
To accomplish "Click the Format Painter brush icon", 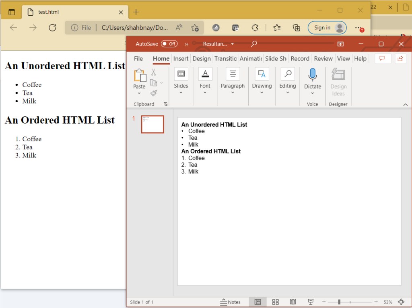I will pyautogui.click(x=154, y=93).
